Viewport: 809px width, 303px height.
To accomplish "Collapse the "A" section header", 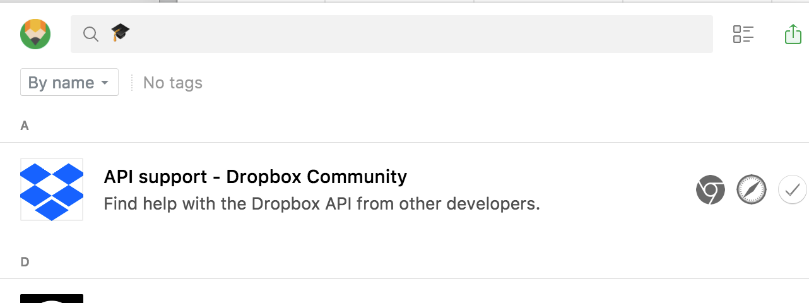I will click(25, 126).
